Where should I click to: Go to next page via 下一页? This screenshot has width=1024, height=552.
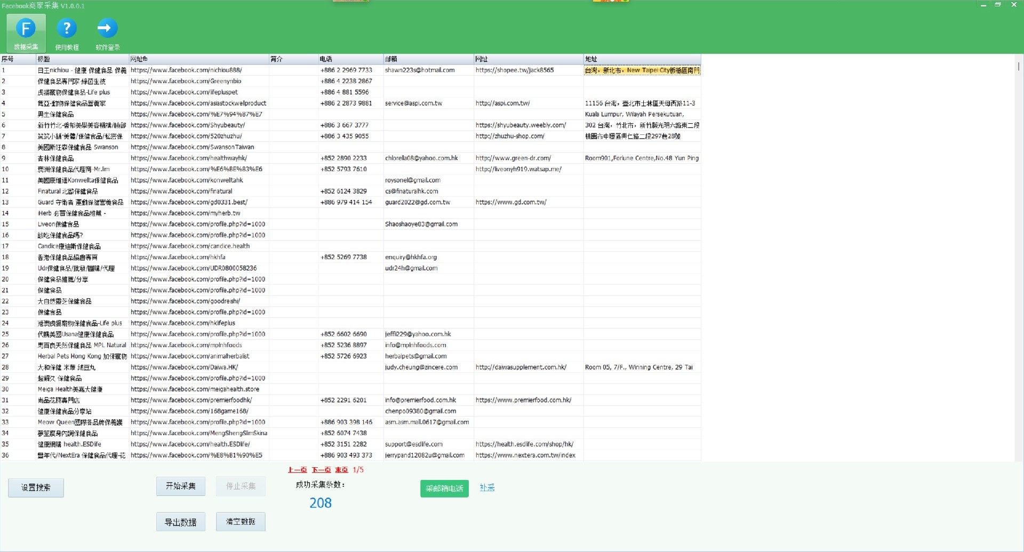[x=321, y=470]
